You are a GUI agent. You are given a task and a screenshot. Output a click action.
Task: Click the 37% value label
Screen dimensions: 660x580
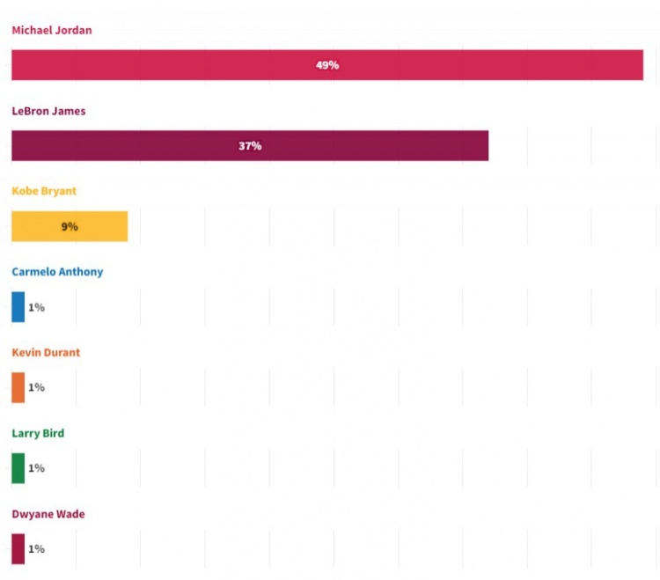pos(250,146)
